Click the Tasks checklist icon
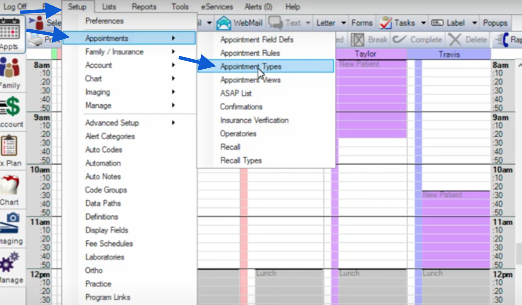Screen dimensions: 522x305 (x=386, y=23)
